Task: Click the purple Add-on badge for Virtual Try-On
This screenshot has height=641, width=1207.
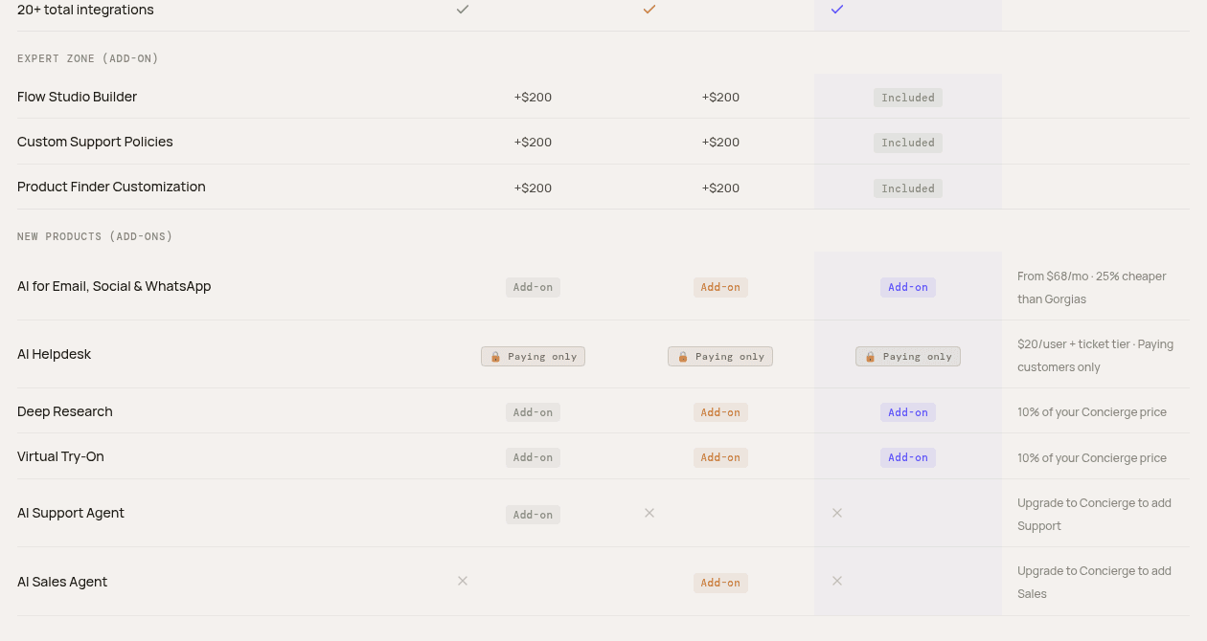Action: point(908,457)
